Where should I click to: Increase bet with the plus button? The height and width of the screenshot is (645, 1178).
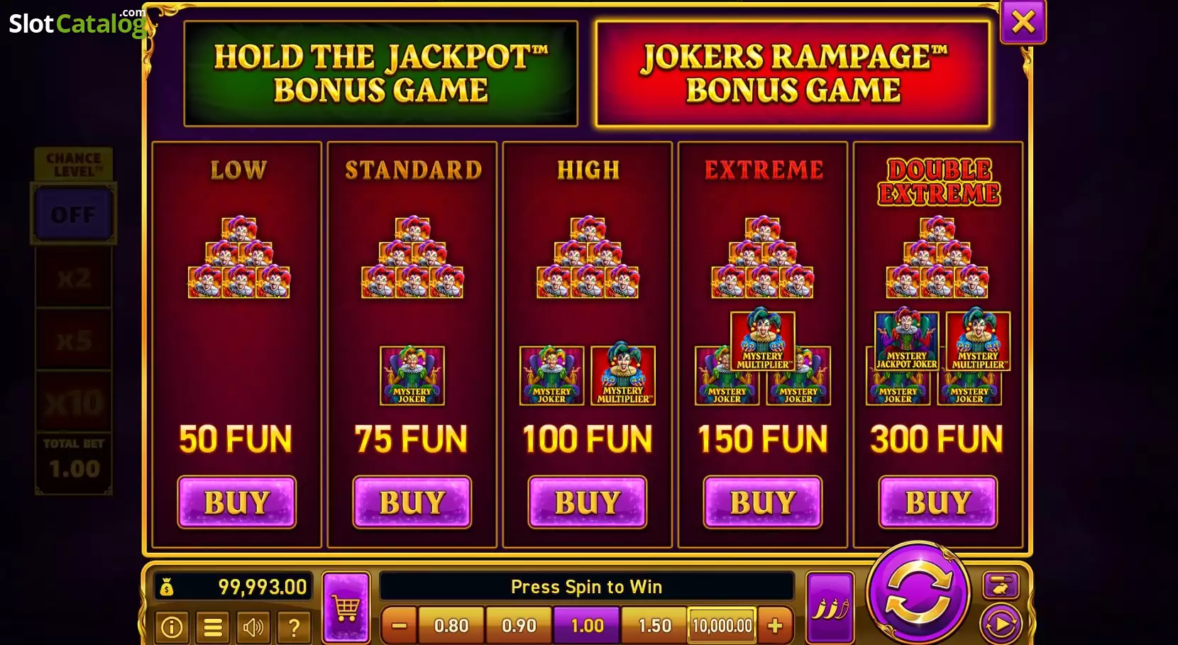[775, 626]
